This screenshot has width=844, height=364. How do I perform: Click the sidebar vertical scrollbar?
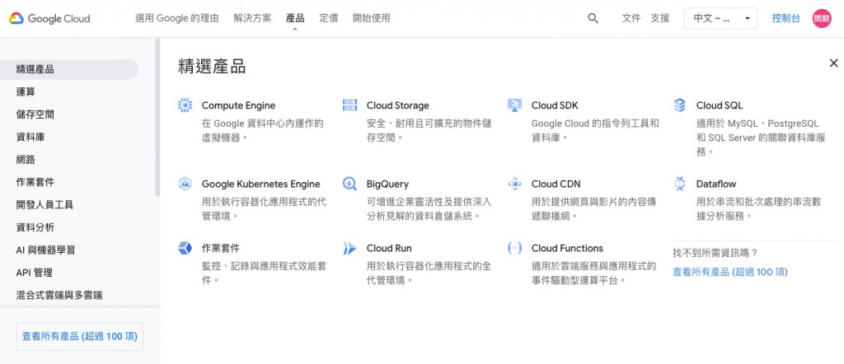[x=157, y=124]
